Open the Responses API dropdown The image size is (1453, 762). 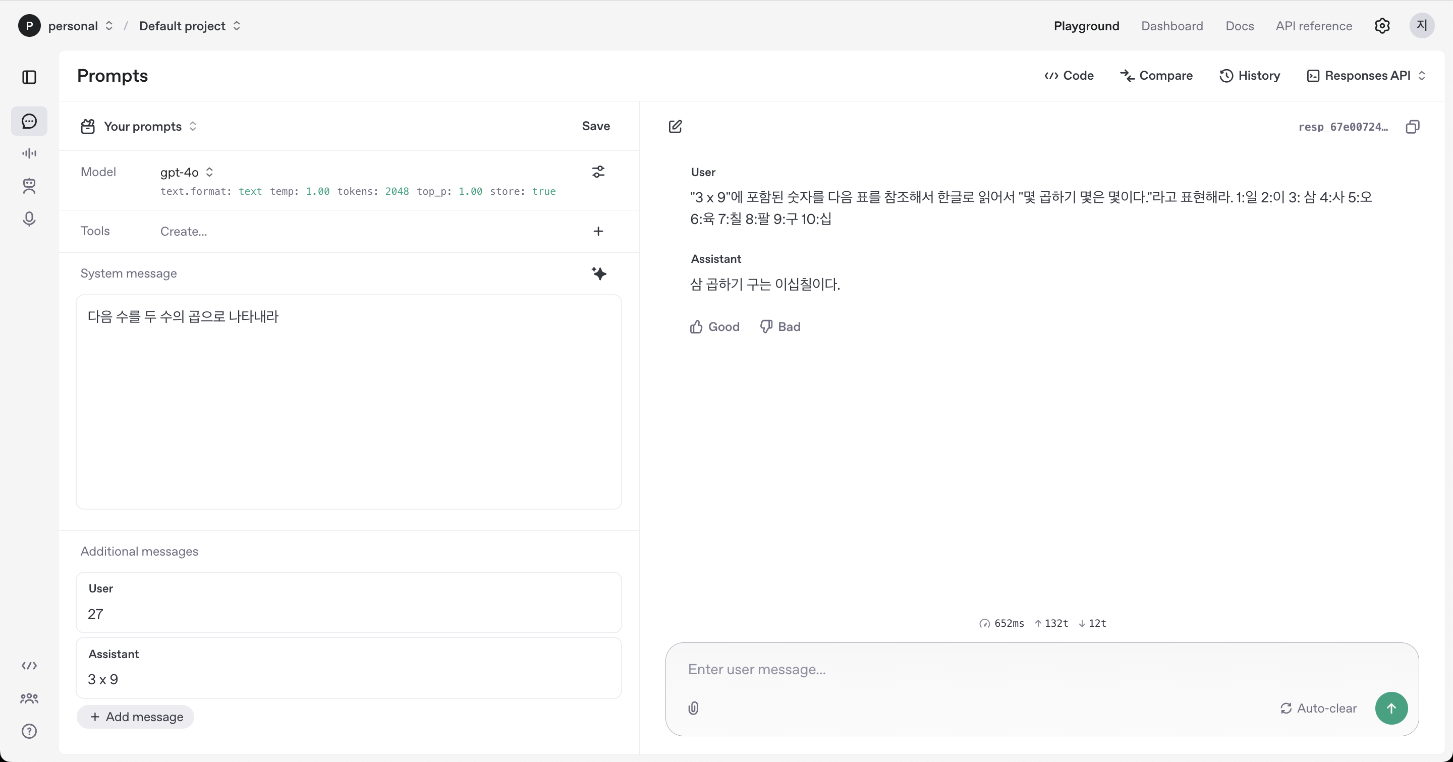1367,76
